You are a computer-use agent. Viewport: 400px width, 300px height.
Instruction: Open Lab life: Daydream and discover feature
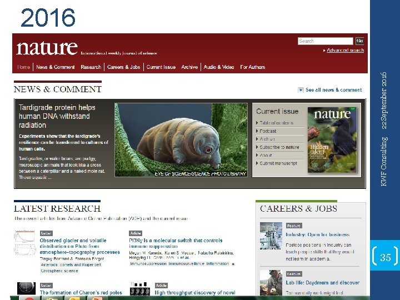coord(322,283)
